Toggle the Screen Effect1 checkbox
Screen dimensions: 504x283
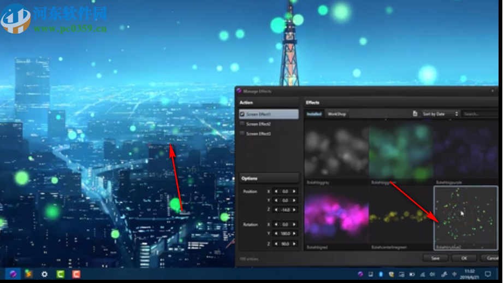(242, 114)
